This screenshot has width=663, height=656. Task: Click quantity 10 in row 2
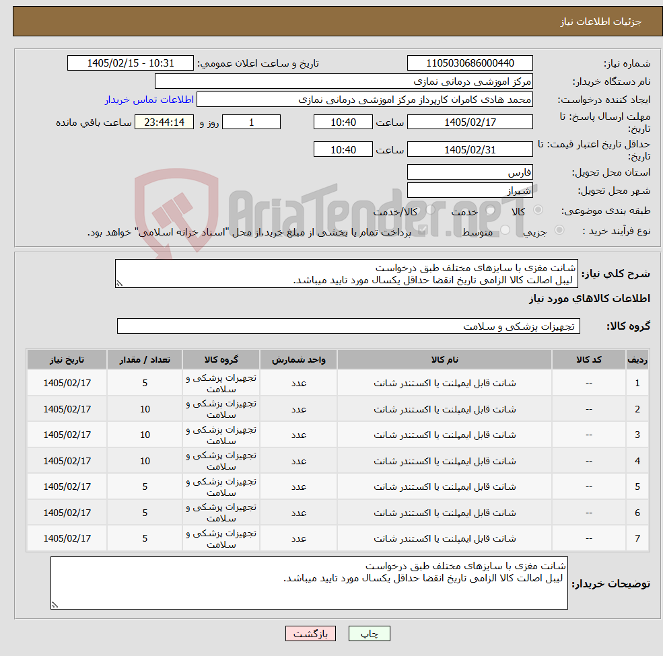pos(145,409)
